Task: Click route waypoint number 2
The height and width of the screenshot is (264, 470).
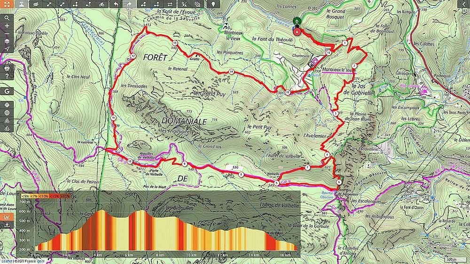Action: (354, 66)
